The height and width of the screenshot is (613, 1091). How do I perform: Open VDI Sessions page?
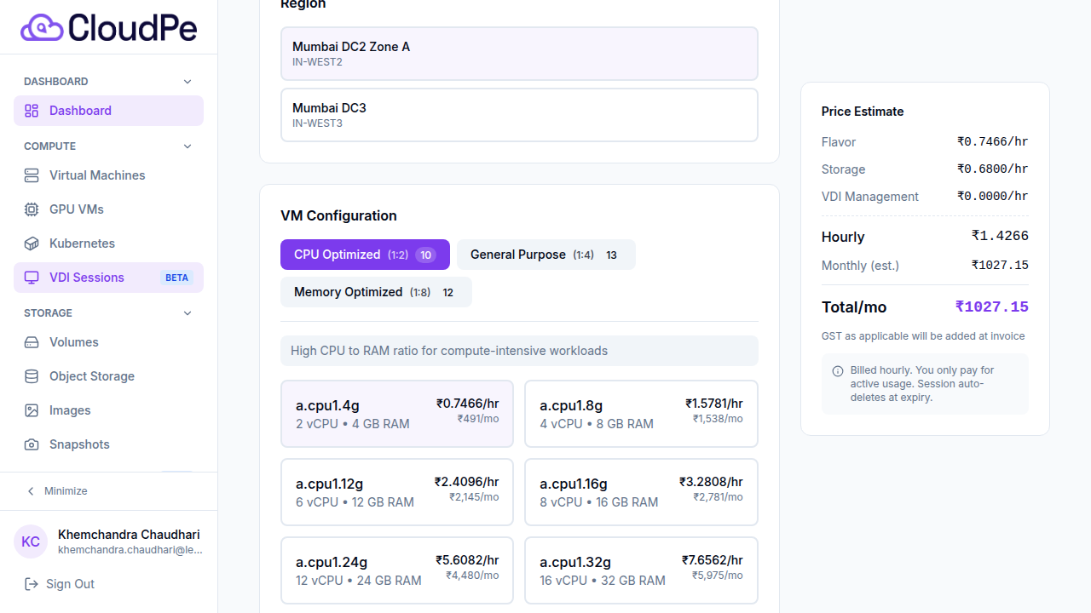[x=108, y=278]
